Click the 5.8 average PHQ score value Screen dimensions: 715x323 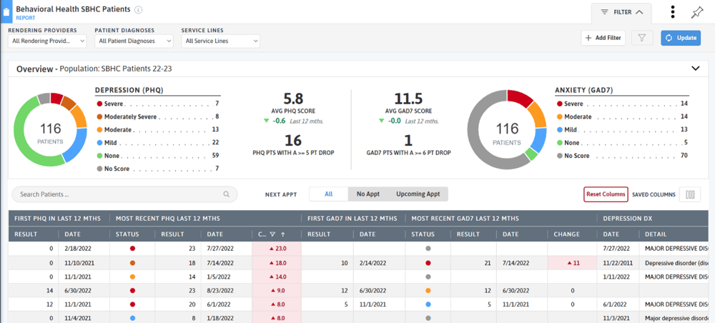click(294, 99)
